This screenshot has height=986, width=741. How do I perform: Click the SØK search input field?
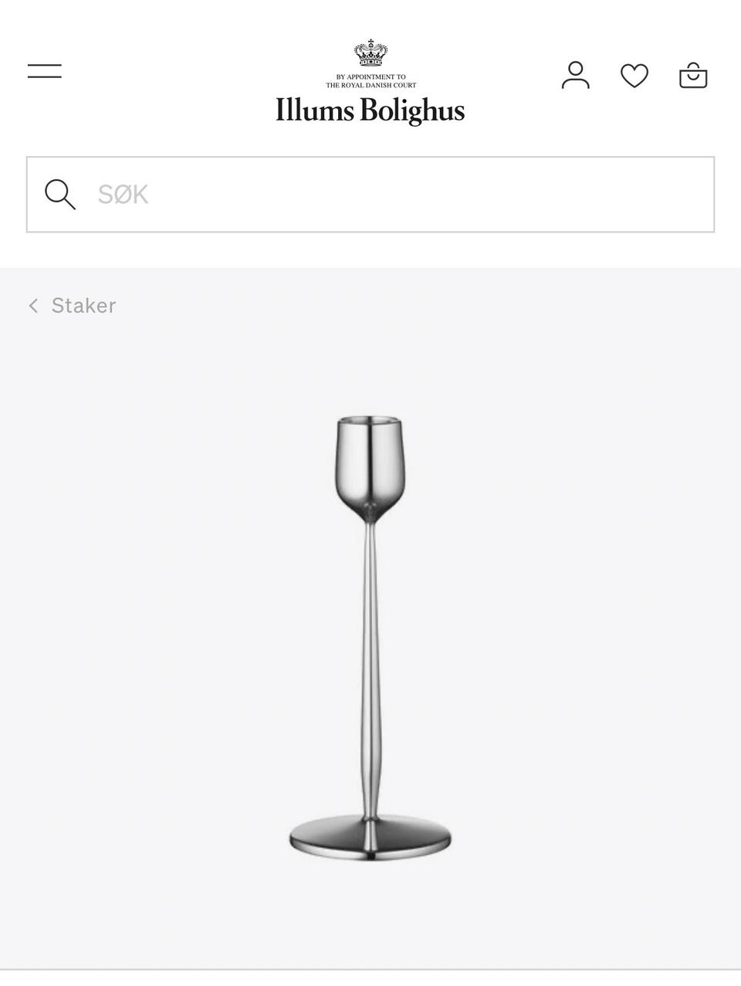370,195
